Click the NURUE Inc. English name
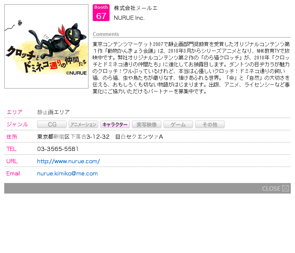Image resolution: width=295 pixels, height=253 pixels. click(129, 18)
